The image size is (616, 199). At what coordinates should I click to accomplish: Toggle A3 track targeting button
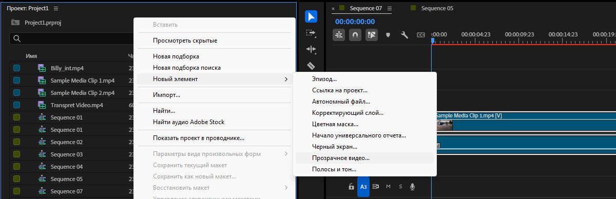363,187
